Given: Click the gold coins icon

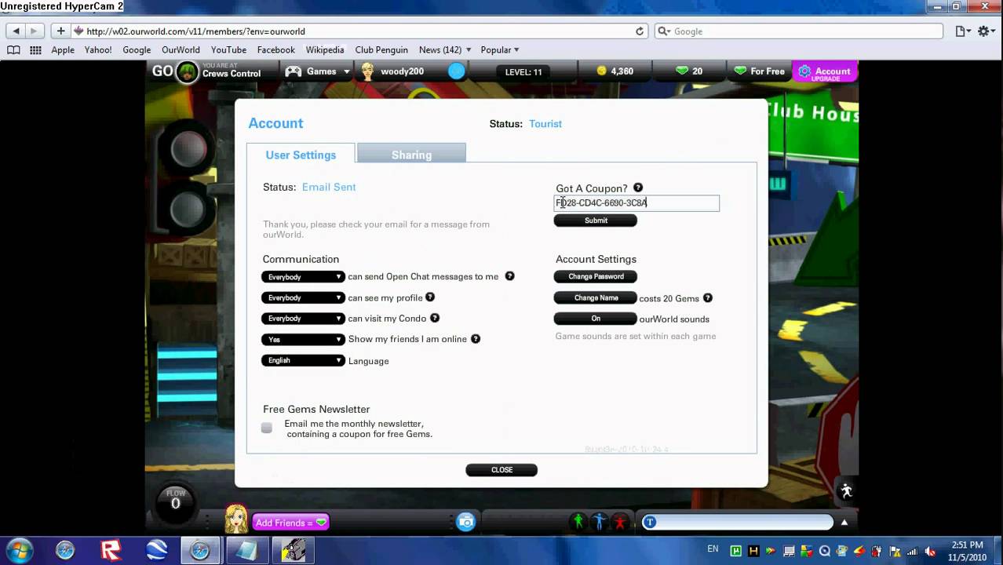Looking at the screenshot, I should [602, 71].
